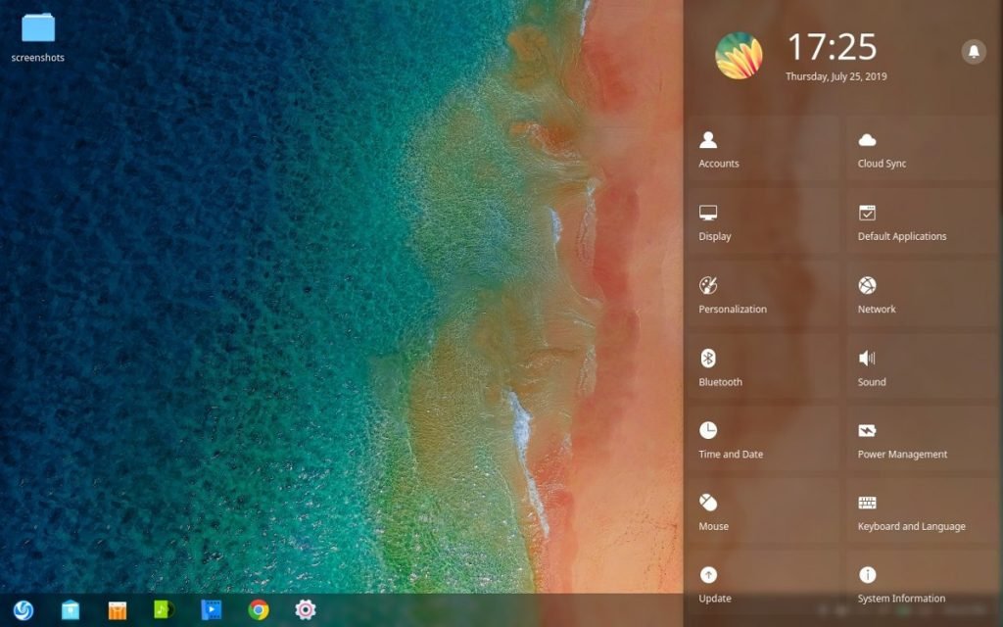Open Cloud Sync settings

click(922, 150)
